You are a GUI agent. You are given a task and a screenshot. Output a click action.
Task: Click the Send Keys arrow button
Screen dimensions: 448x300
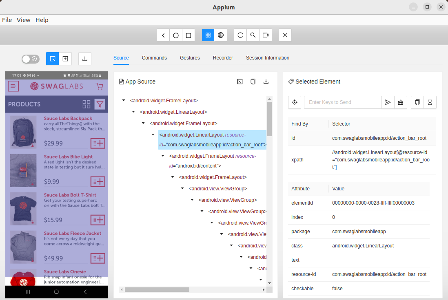pyautogui.click(x=388, y=102)
